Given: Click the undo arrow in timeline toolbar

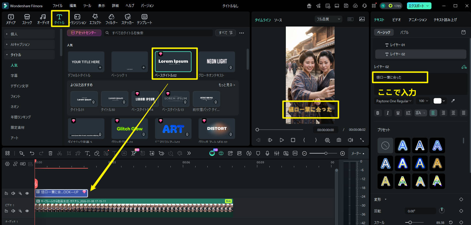Looking at the screenshot, I should point(32,153).
